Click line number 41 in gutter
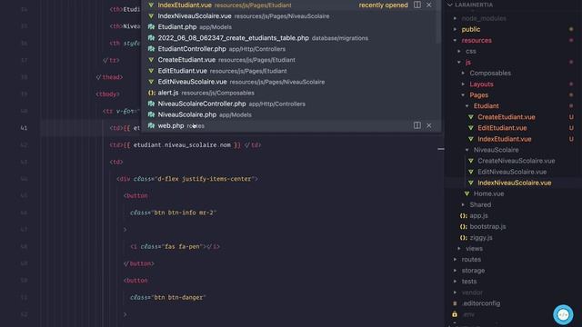 coord(24,128)
